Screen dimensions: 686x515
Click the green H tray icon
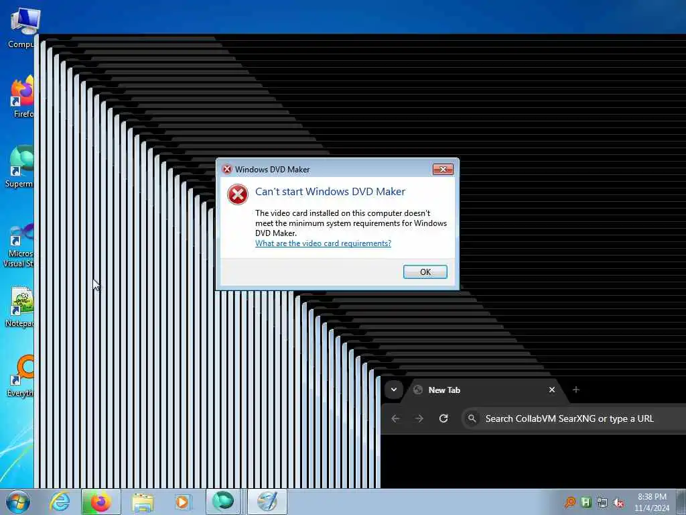[586, 502]
